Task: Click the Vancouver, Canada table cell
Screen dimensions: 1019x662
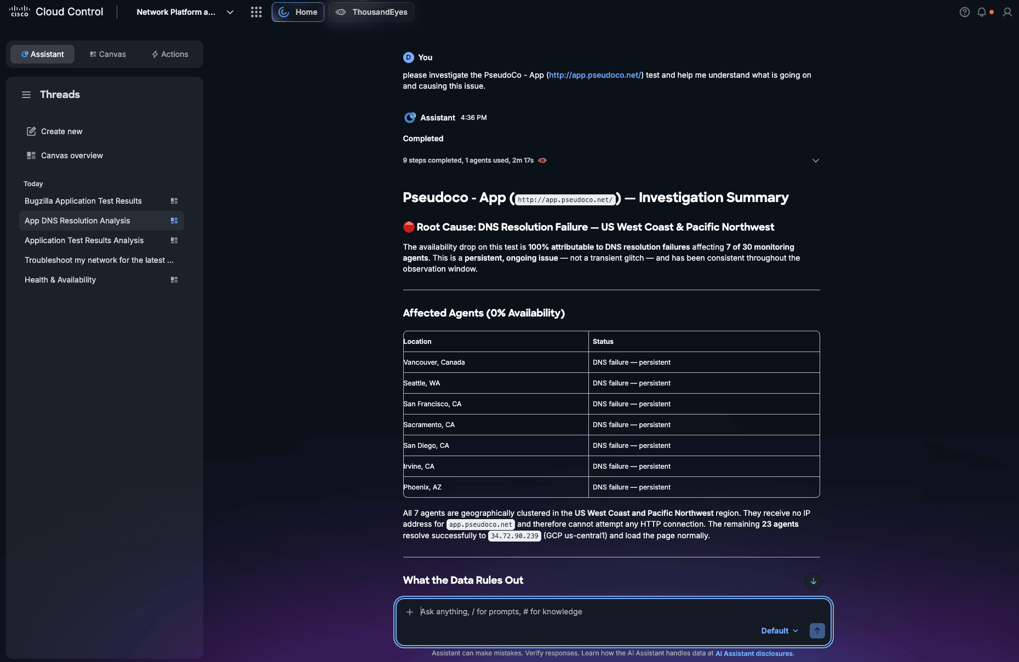Action: [x=496, y=362]
